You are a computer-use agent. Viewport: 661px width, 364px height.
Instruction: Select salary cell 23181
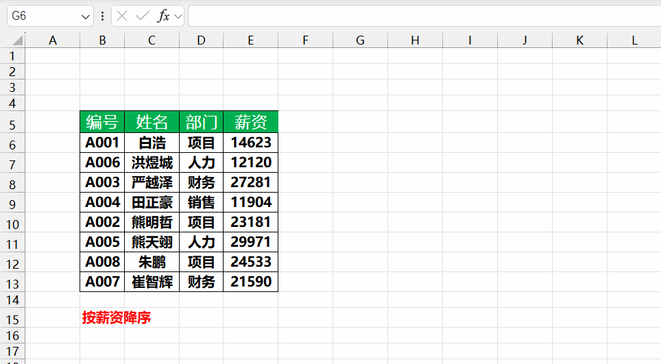point(251,222)
